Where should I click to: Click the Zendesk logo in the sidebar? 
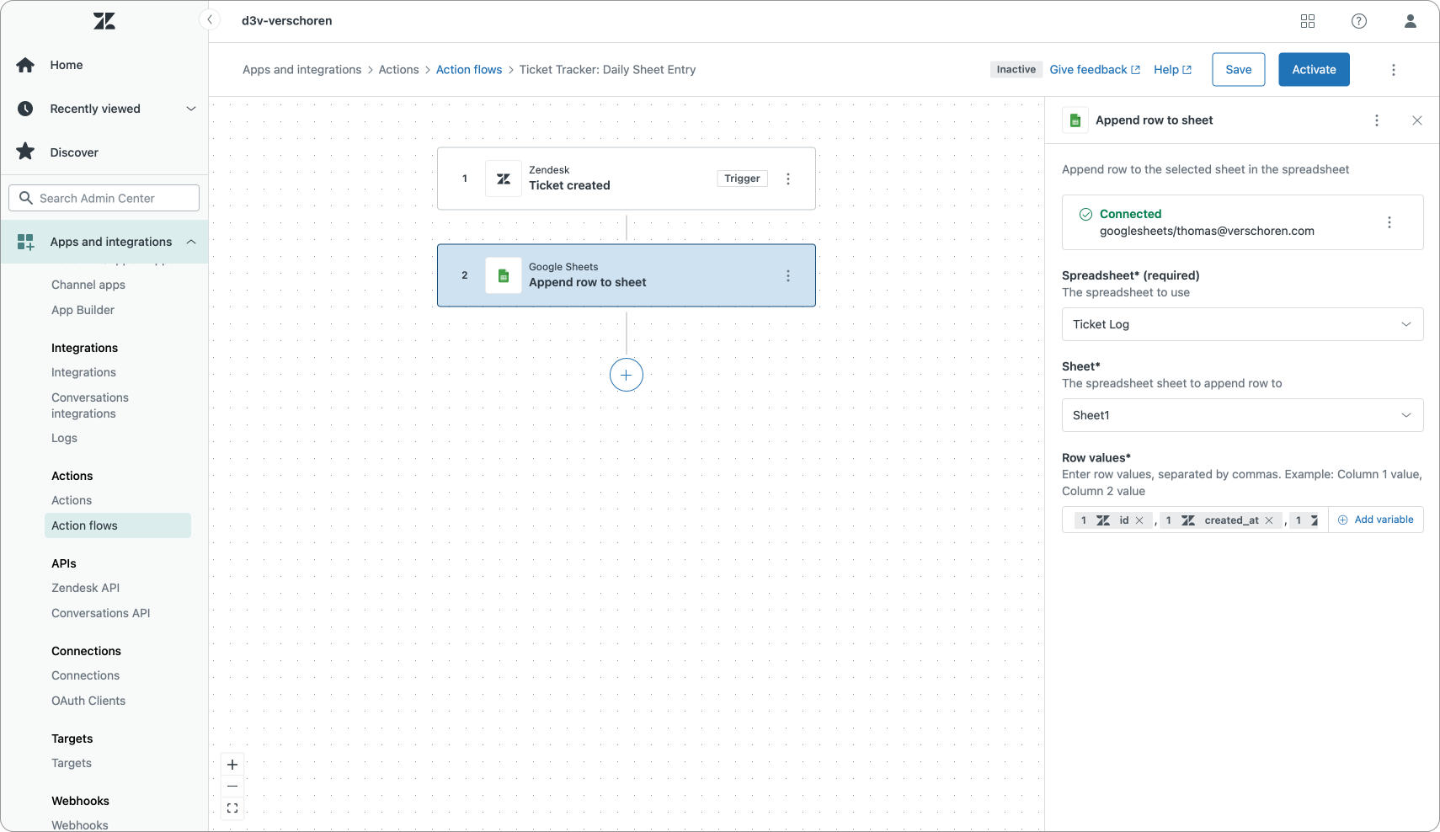point(104,21)
